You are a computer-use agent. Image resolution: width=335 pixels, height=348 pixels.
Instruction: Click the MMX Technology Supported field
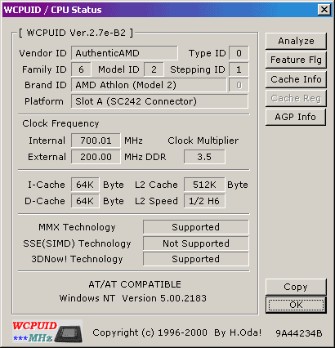(195, 227)
